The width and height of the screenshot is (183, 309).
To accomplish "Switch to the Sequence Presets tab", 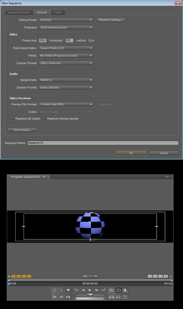I will [19, 12].
